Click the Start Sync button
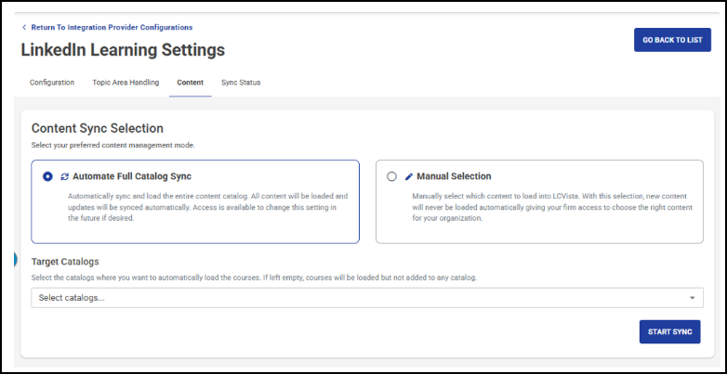 pos(669,332)
